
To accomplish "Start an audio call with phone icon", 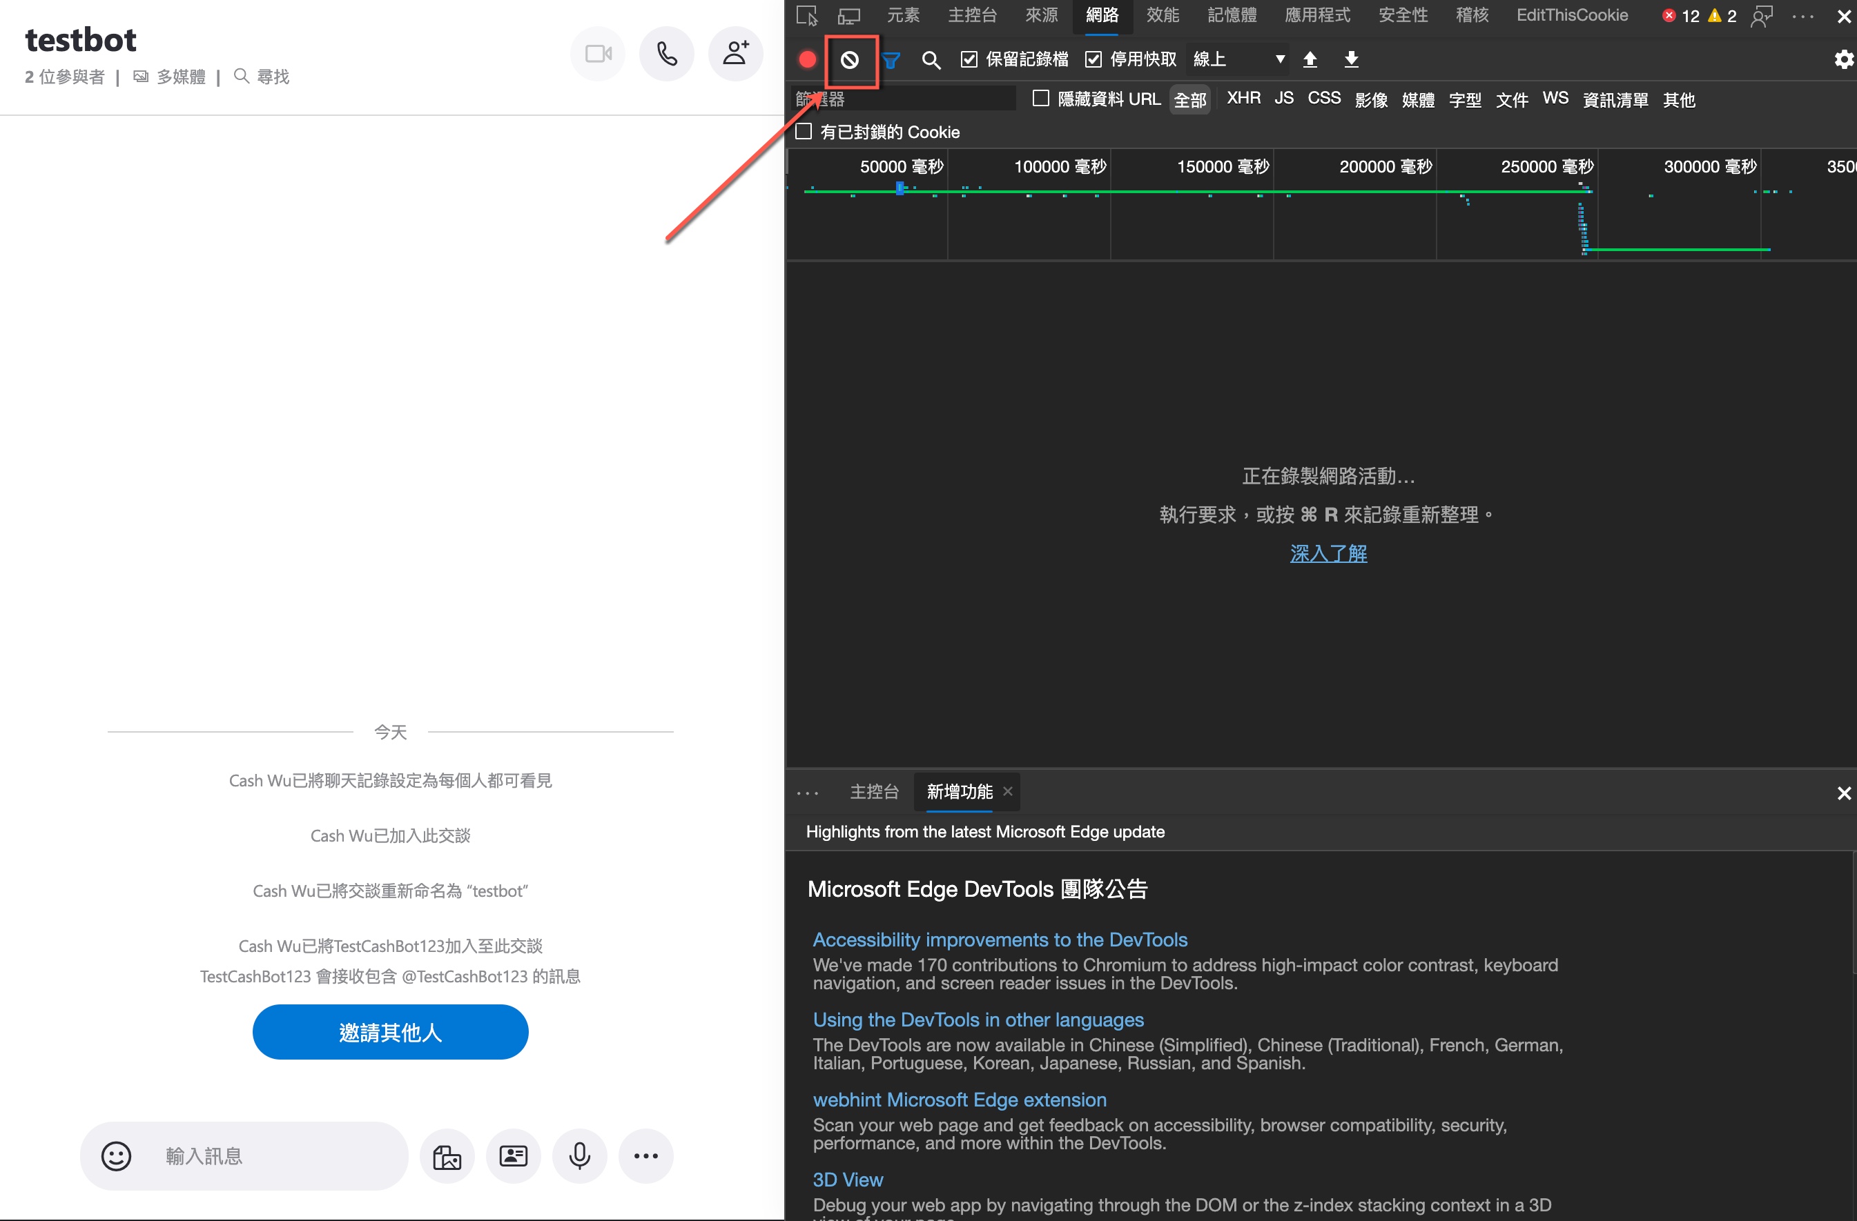I will pos(666,54).
